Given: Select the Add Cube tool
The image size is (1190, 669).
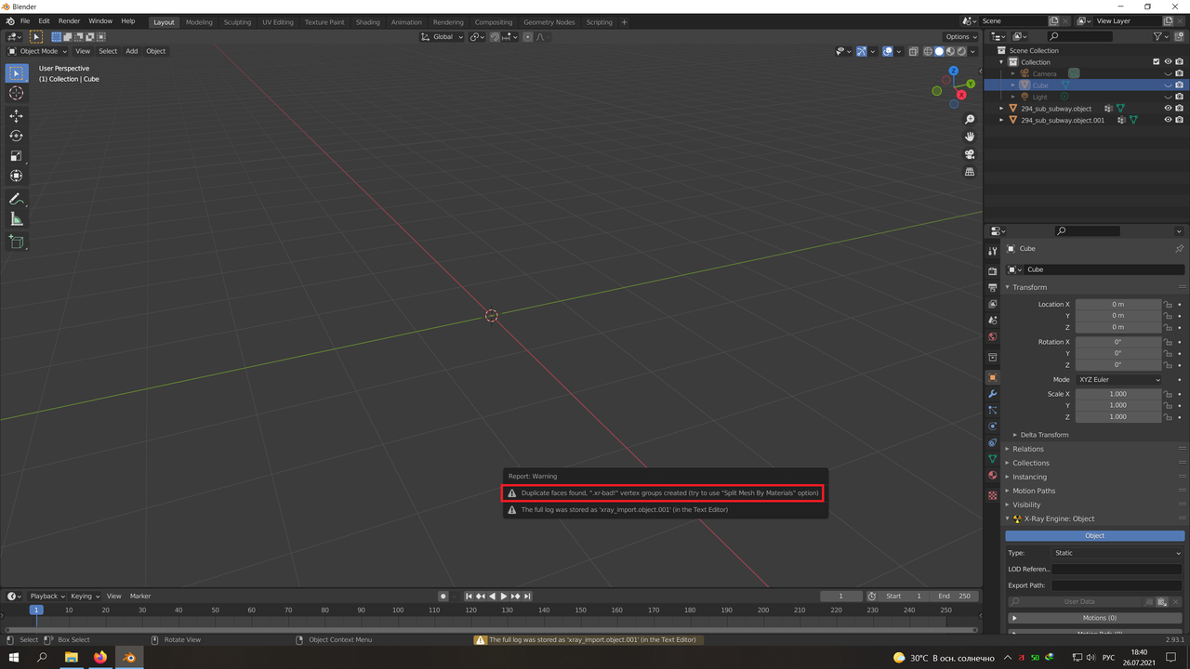Looking at the screenshot, I should pos(16,242).
